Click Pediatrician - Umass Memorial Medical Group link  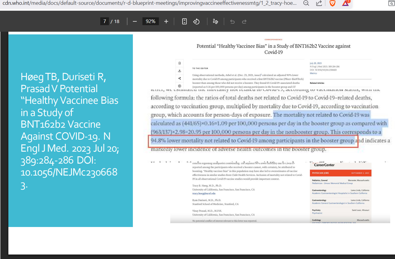332,183
